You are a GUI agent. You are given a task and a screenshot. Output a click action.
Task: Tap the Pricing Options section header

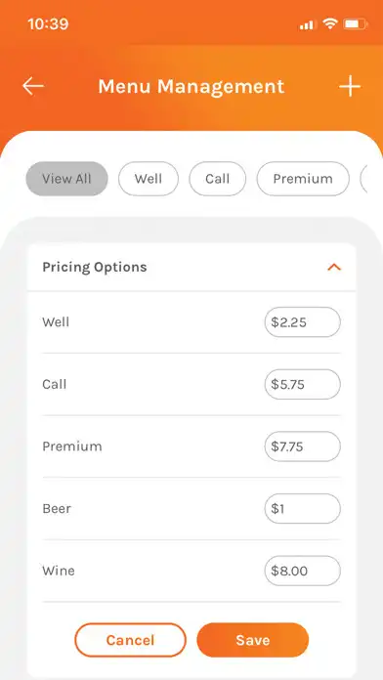pyautogui.click(x=191, y=267)
